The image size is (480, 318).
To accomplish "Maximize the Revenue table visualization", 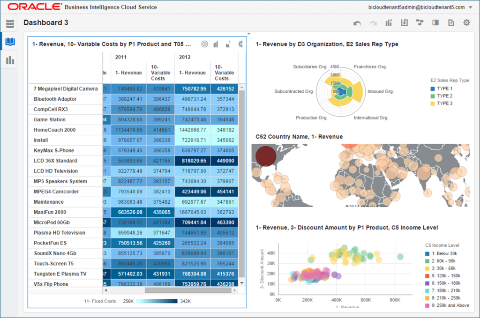I will pyautogui.click(x=228, y=44).
